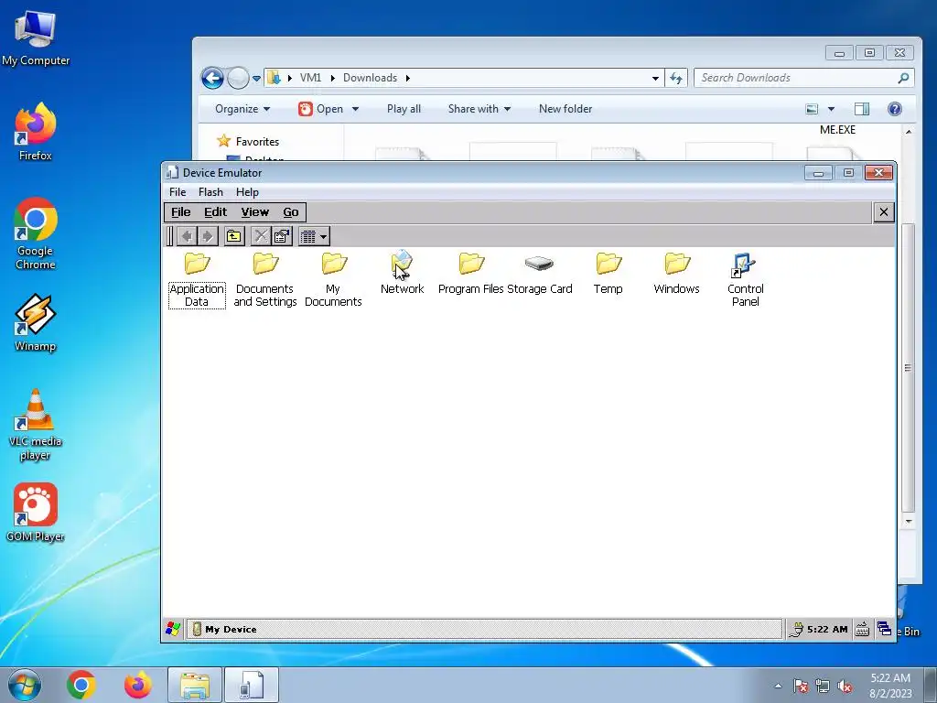Open Control Panel shortcut in emulator

click(x=745, y=279)
